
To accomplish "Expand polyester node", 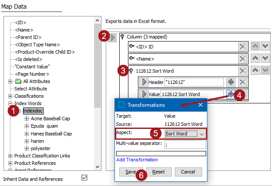I will pyautogui.click(x=26, y=149).
